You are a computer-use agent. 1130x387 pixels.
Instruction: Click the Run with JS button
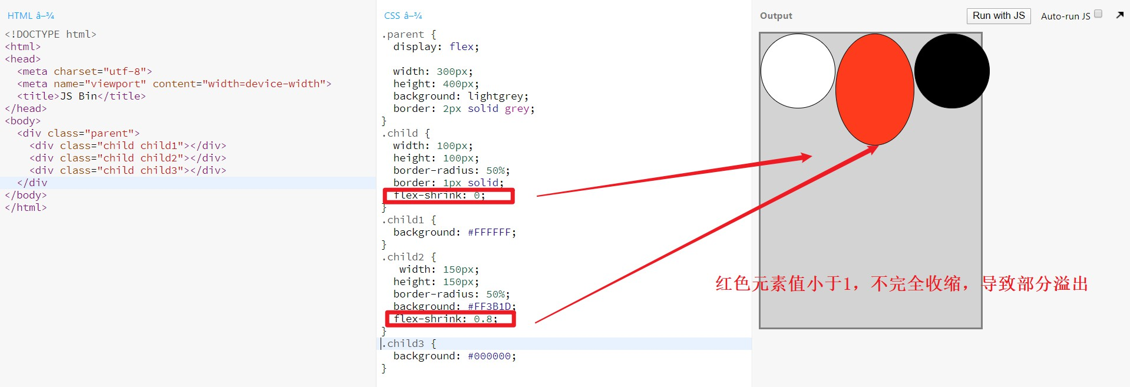(999, 16)
